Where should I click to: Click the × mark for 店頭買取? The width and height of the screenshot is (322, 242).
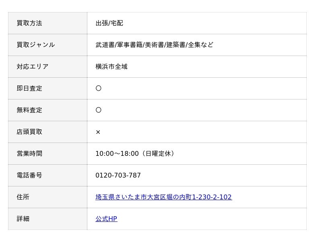pos(98,132)
